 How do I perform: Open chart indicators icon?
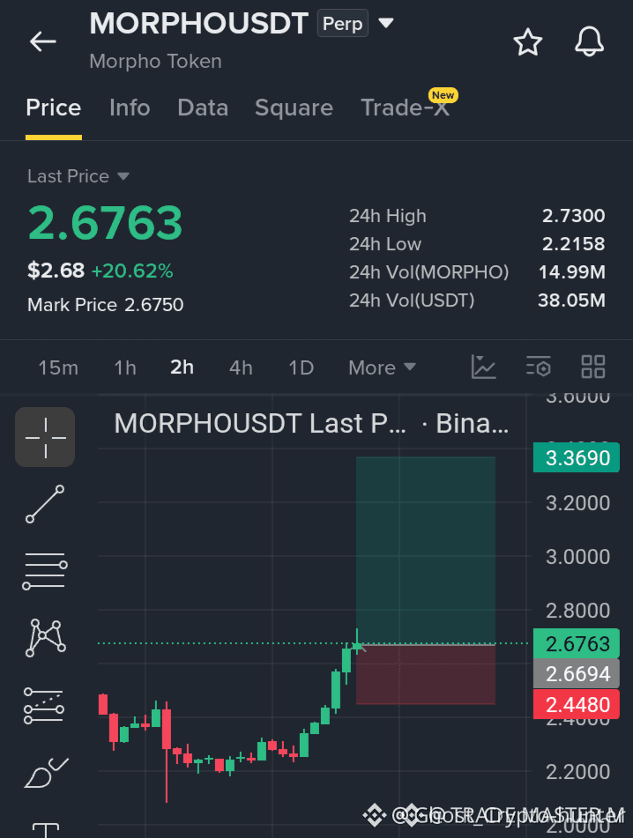pyautogui.click(x=483, y=367)
